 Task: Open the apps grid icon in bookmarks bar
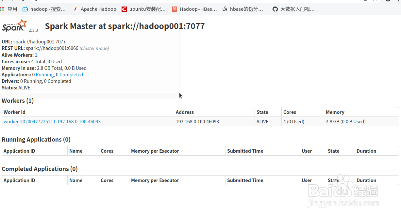click(x=2, y=9)
